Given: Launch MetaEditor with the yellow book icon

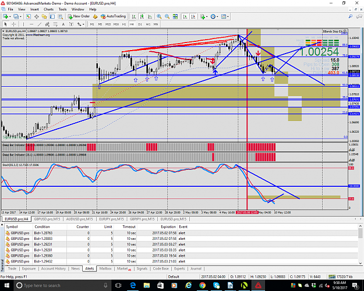Looking at the screenshot, I should 95,16.
